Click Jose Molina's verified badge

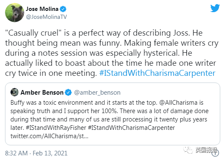(63, 9)
